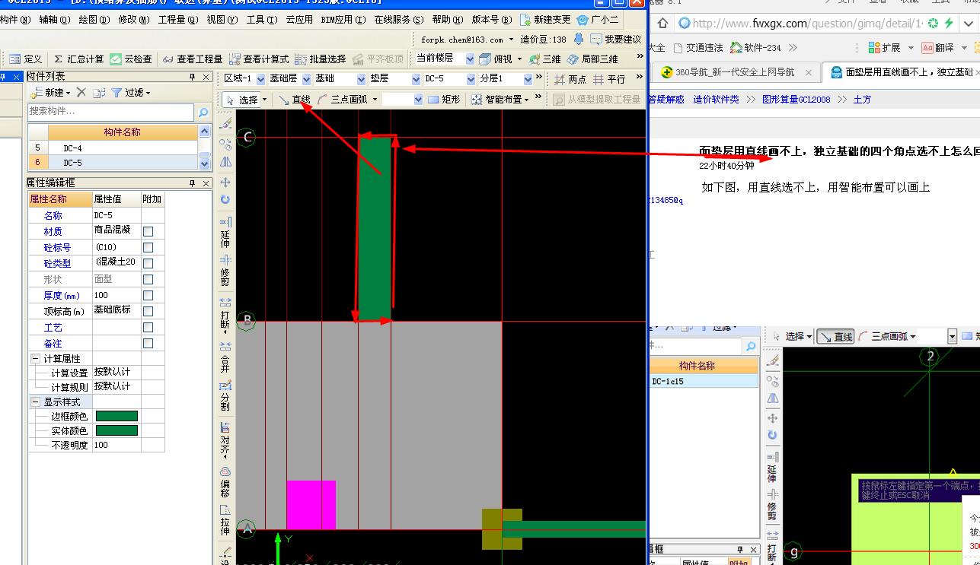Open the 定义 (Define) toolbar button
Viewport: 980px width, 565px height.
(26, 59)
